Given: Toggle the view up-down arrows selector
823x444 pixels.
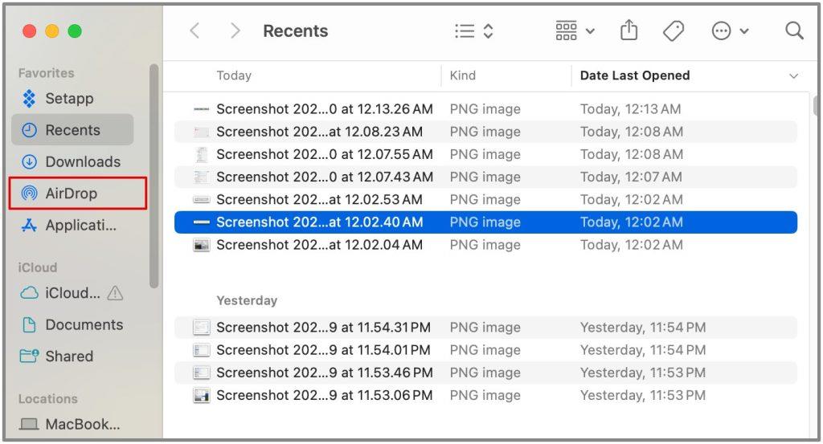Looking at the screenshot, I should click(x=488, y=31).
